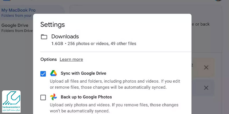Click the Google Drive triangle logo icon
This screenshot has width=229, height=114.
(x=54, y=73)
